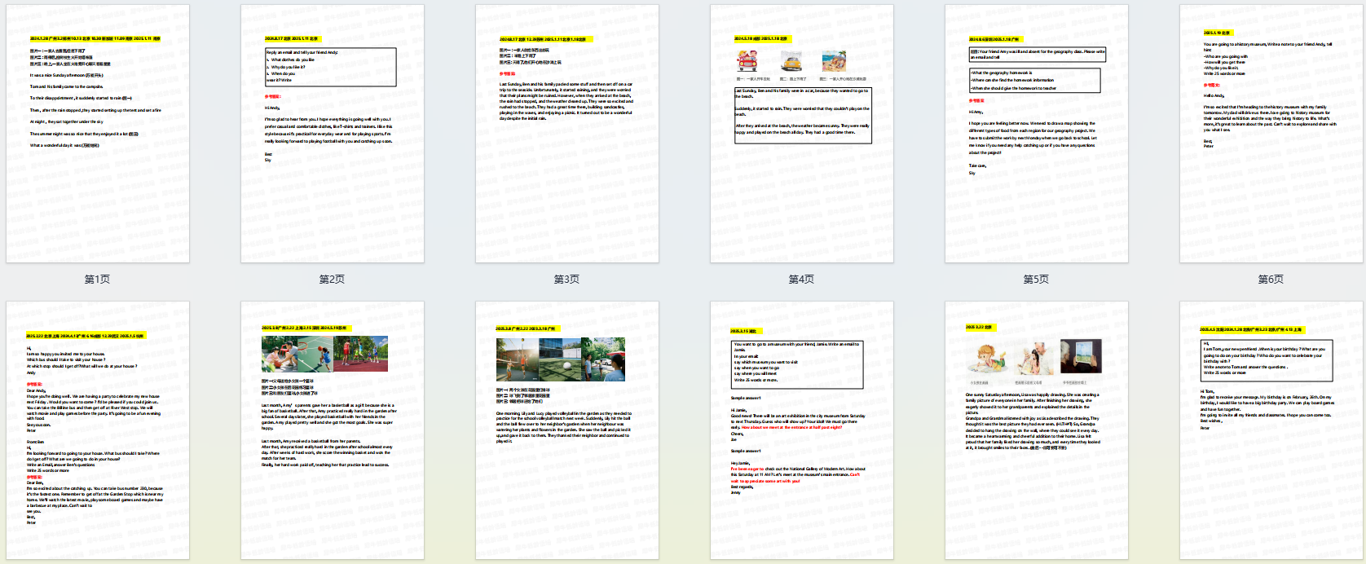Click the label 第1页
The height and width of the screenshot is (564, 1366).
click(98, 279)
